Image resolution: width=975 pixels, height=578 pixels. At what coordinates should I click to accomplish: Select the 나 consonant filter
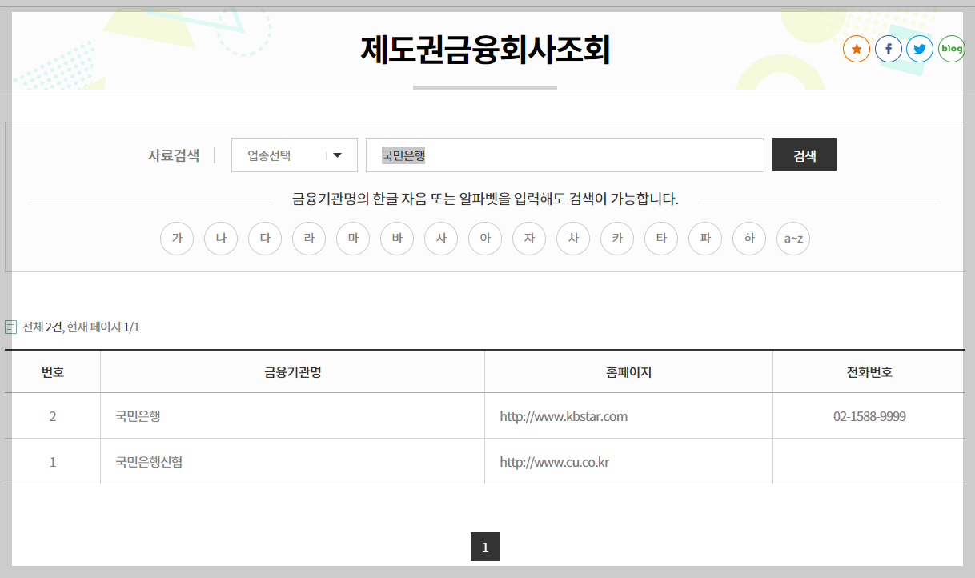[x=221, y=238]
